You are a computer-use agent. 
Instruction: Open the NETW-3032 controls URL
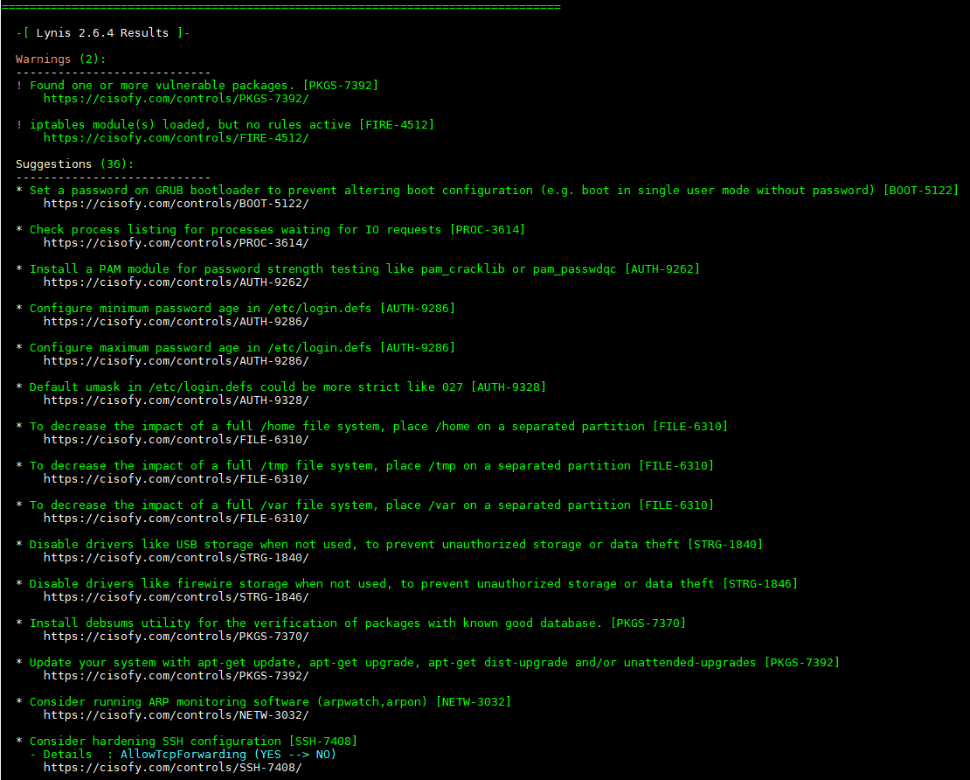[x=177, y=715]
